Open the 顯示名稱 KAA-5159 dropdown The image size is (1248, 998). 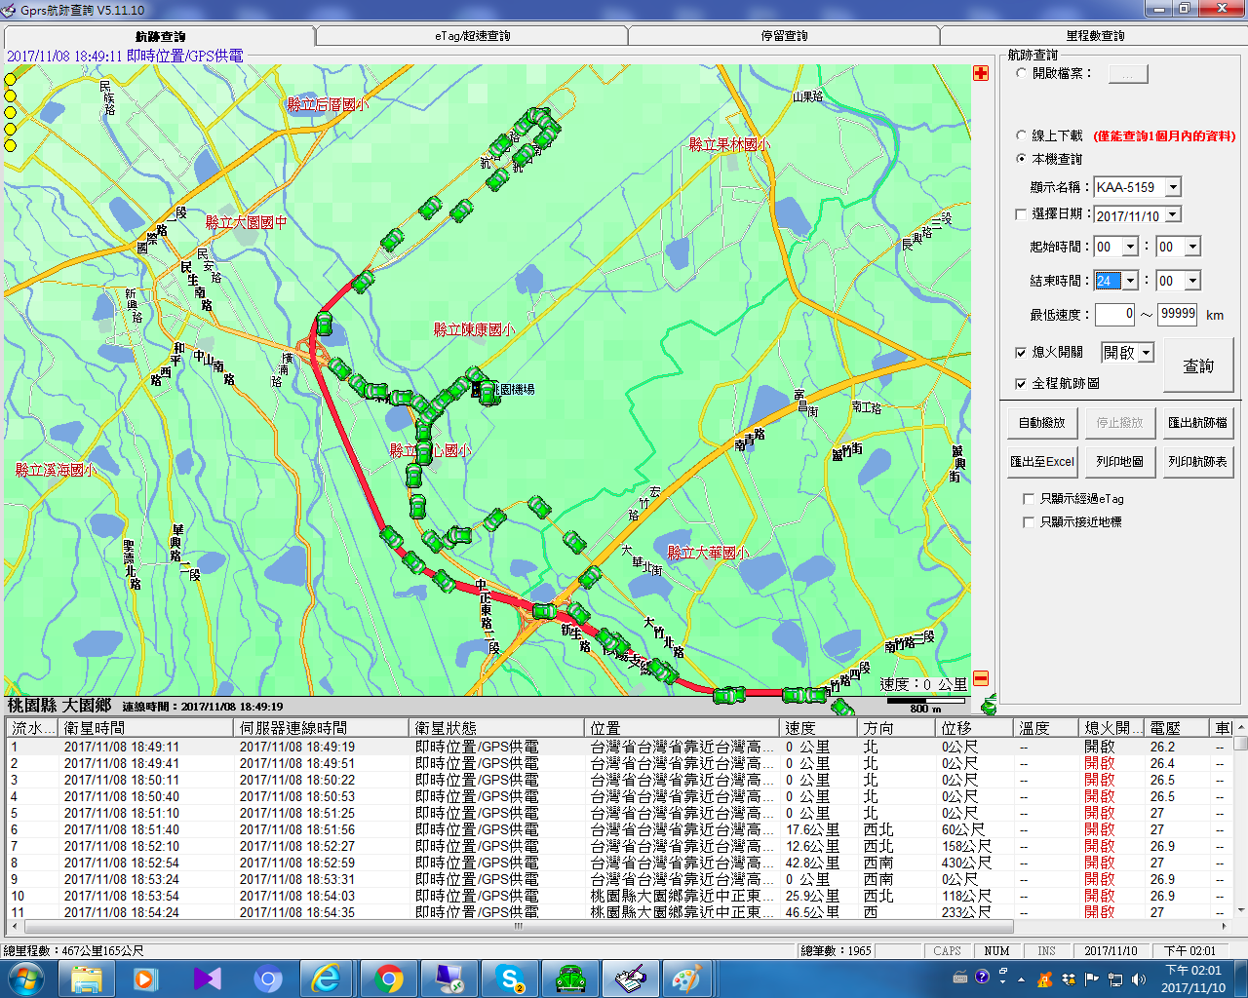(1173, 187)
